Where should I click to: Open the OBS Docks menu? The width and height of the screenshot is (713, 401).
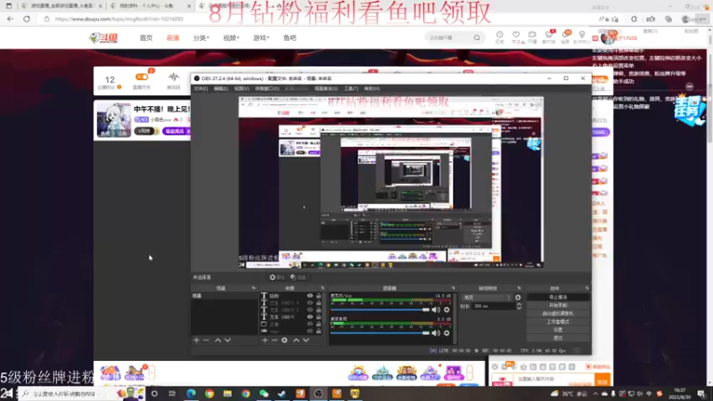tap(266, 88)
